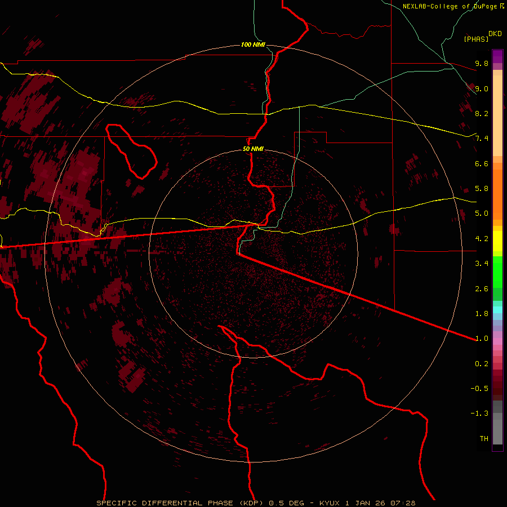507x507 pixels.
Task: Pick the bright green segment of the color bar
Action: point(497,272)
